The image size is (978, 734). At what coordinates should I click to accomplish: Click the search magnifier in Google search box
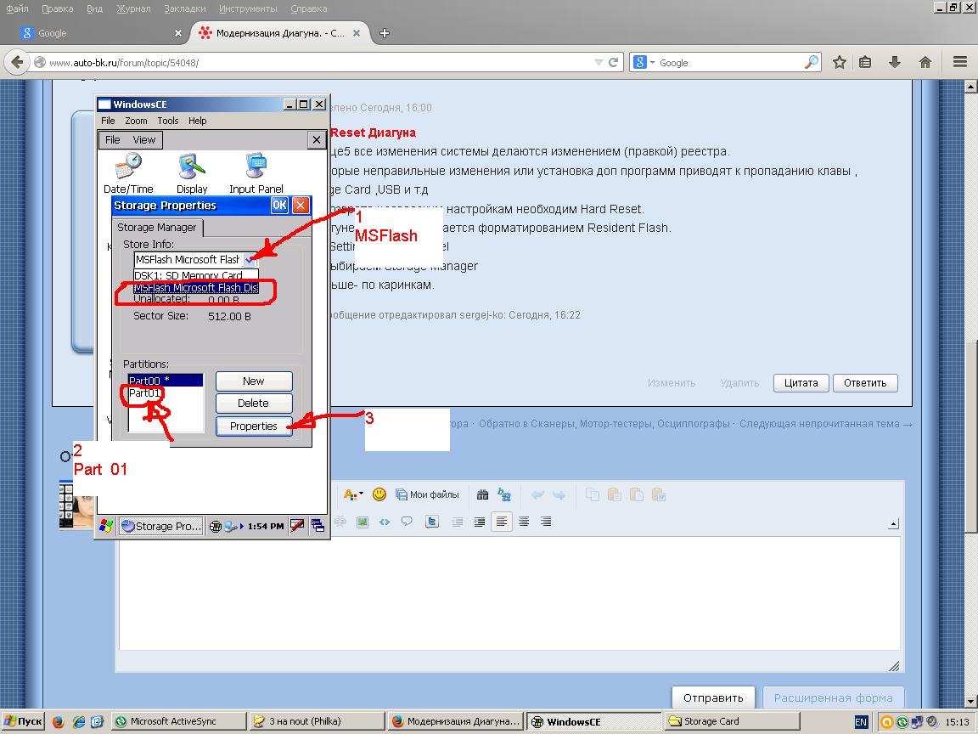812,62
